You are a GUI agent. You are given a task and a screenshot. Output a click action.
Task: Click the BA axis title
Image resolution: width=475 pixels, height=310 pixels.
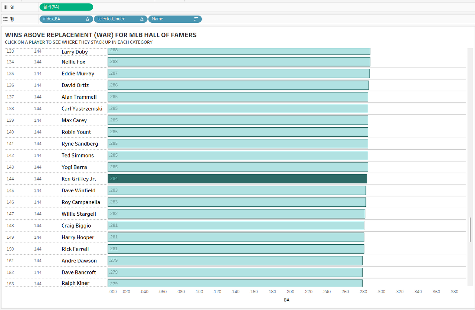286,300
